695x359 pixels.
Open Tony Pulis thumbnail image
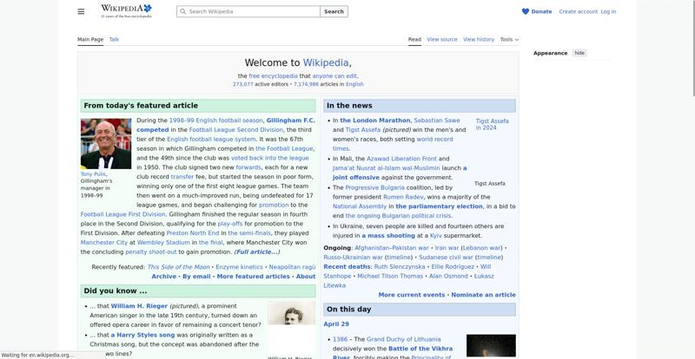[105, 143]
